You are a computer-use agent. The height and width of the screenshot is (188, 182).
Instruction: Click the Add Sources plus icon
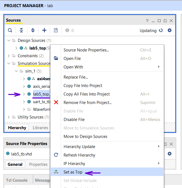[44, 30]
